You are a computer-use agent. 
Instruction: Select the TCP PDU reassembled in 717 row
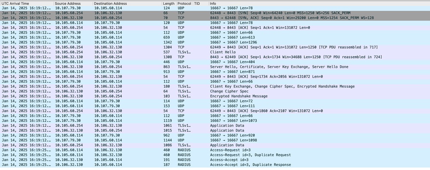[215, 47]
